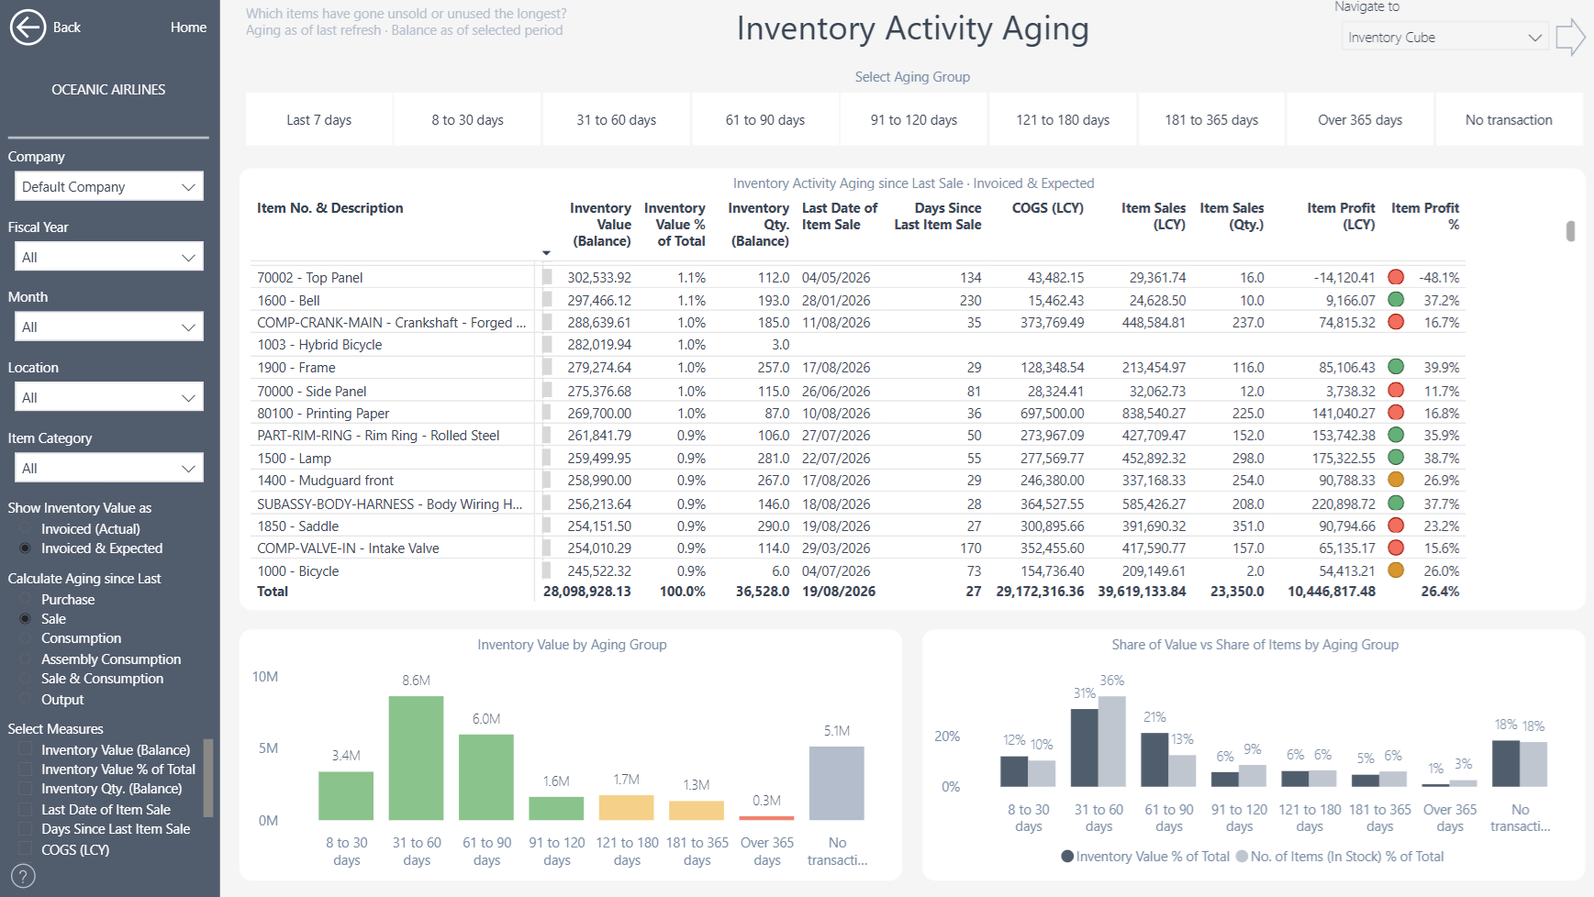The height and width of the screenshot is (897, 1594).
Task: Open the Company dropdown
Action: click(x=108, y=186)
